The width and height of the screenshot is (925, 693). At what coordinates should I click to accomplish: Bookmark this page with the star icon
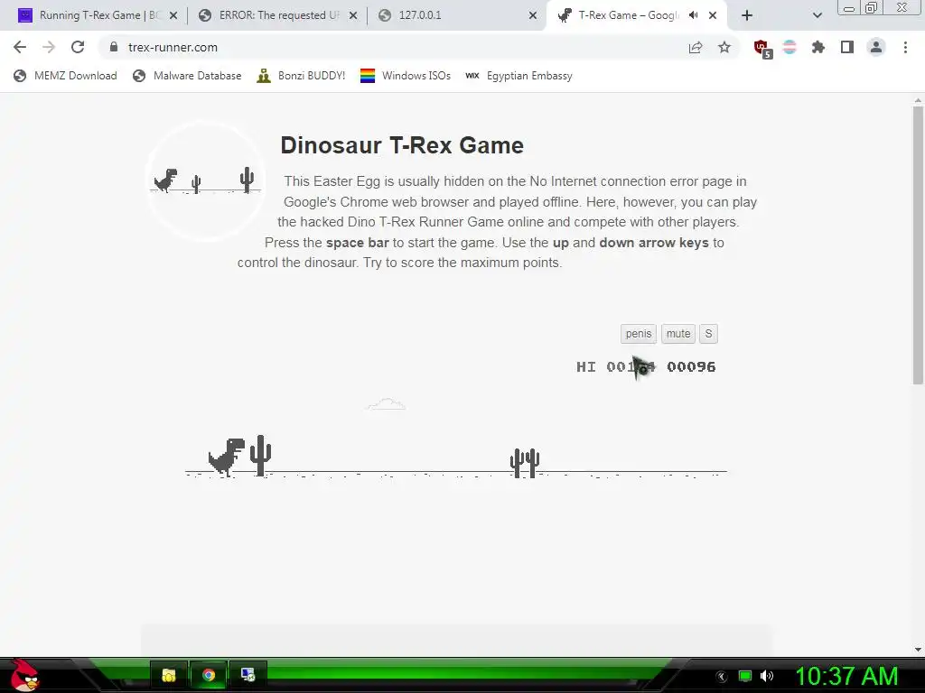coord(724,47)
